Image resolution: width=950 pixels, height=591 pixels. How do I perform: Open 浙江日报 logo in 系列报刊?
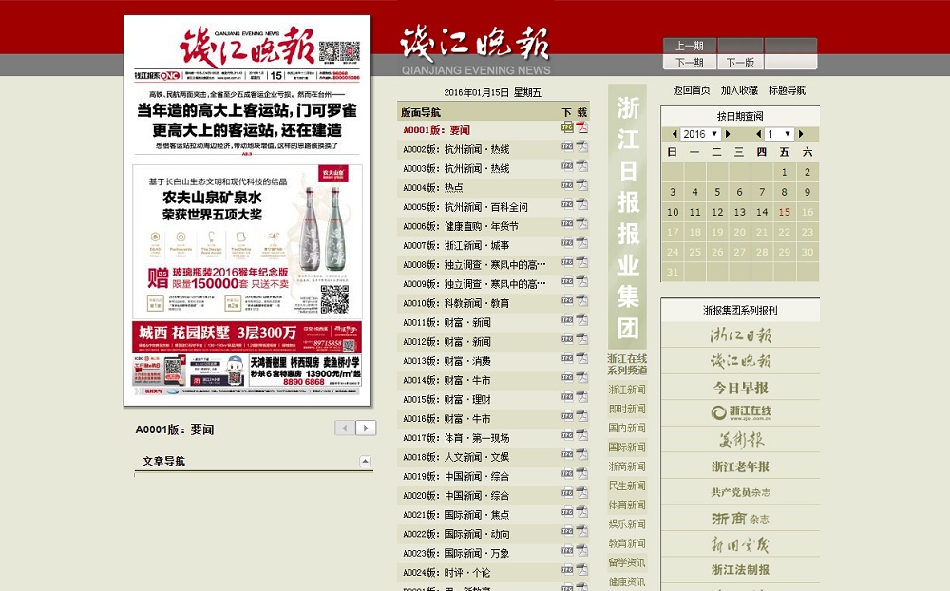740,335
